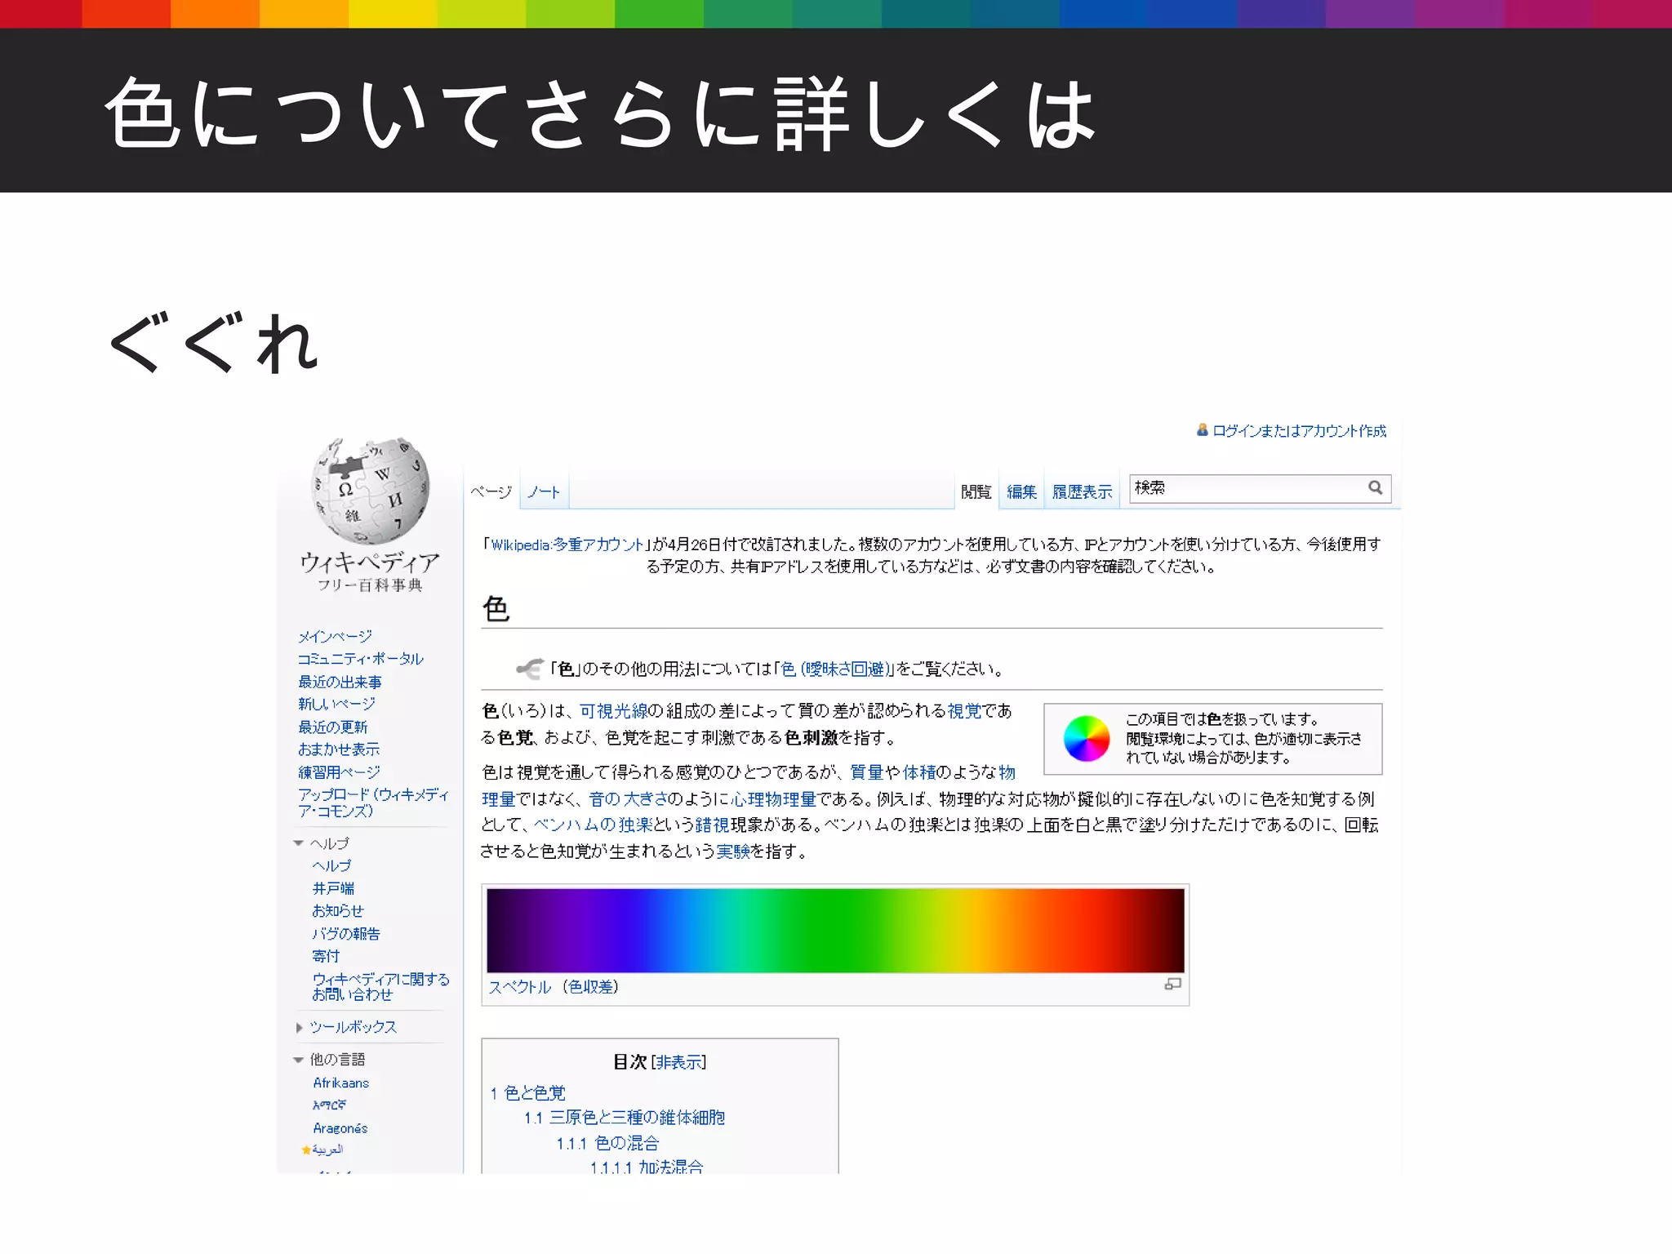Expand the ツールボックス sidebar section
The height and width of the screenshot is (1254, 1672).
(x=300, y=1027)
